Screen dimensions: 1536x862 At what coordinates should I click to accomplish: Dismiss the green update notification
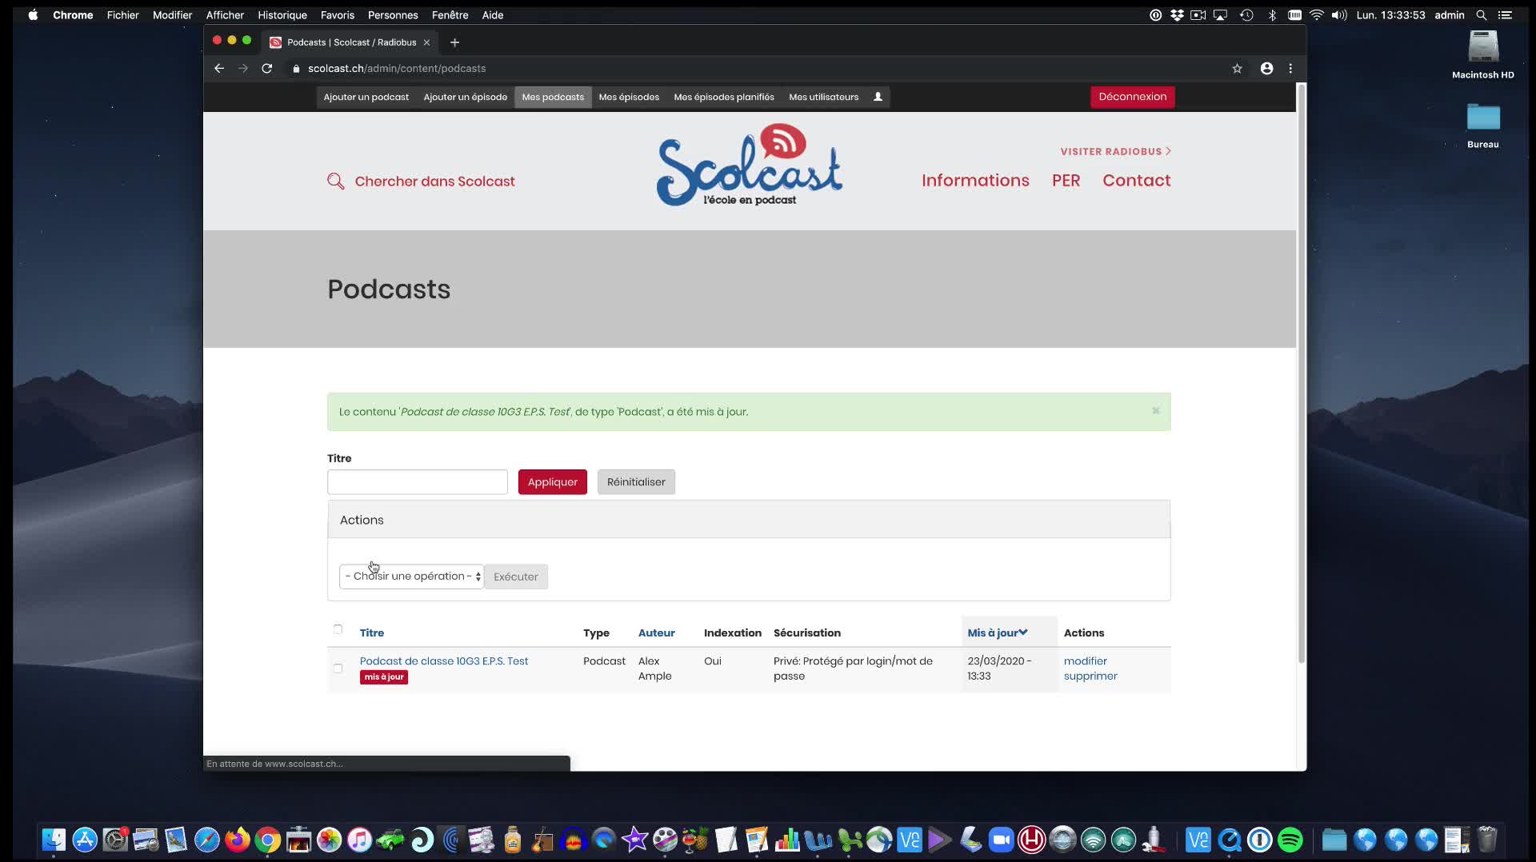(1155, 411)
